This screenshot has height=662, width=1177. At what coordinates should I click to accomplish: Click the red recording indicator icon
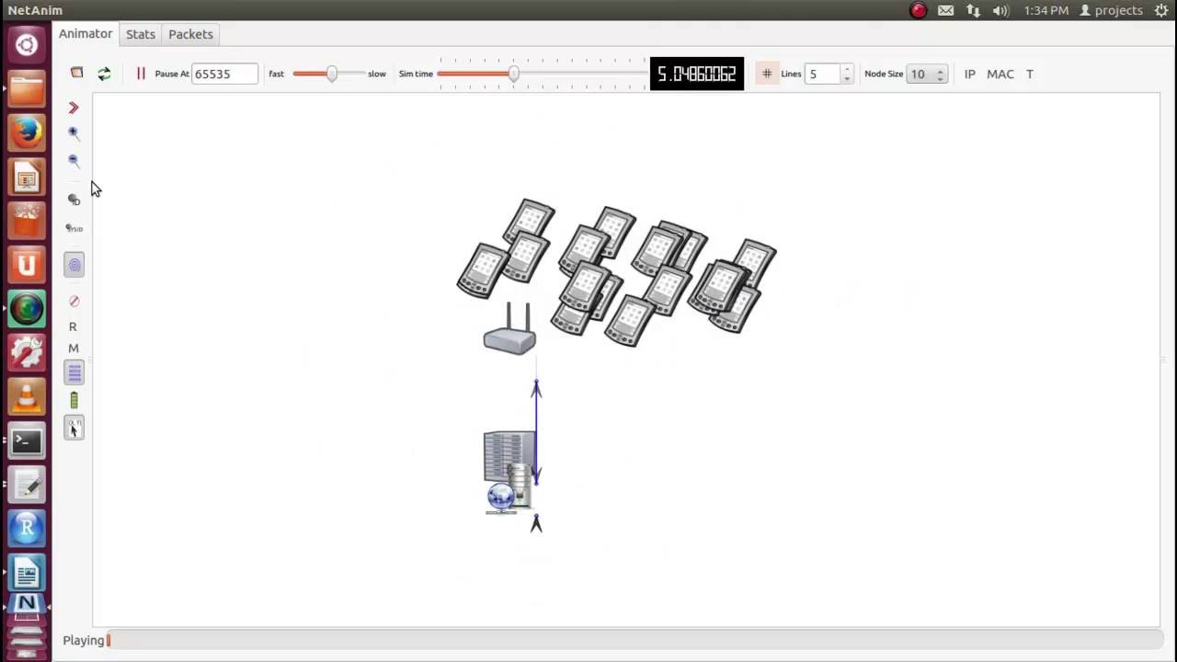[918, 10]
